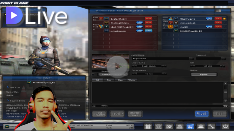The height and width of the screenshot is (131, 234).
Task: Click the Start button
Action: (202, 114)
